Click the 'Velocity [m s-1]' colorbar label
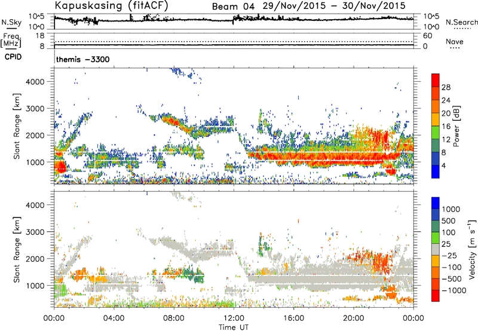 click(x=472, y=249)
